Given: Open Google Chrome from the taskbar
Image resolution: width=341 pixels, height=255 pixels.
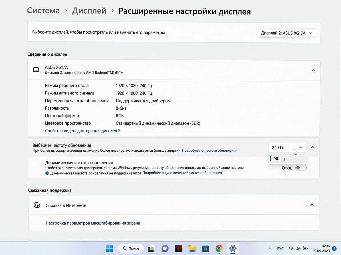Looking at the screenshot, I should coord(219,248).
